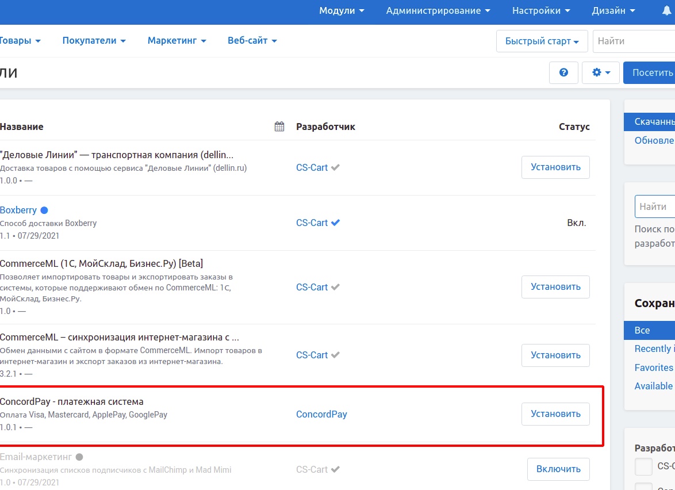
Task: Click the Посетить button
Action: coord(649,72)
